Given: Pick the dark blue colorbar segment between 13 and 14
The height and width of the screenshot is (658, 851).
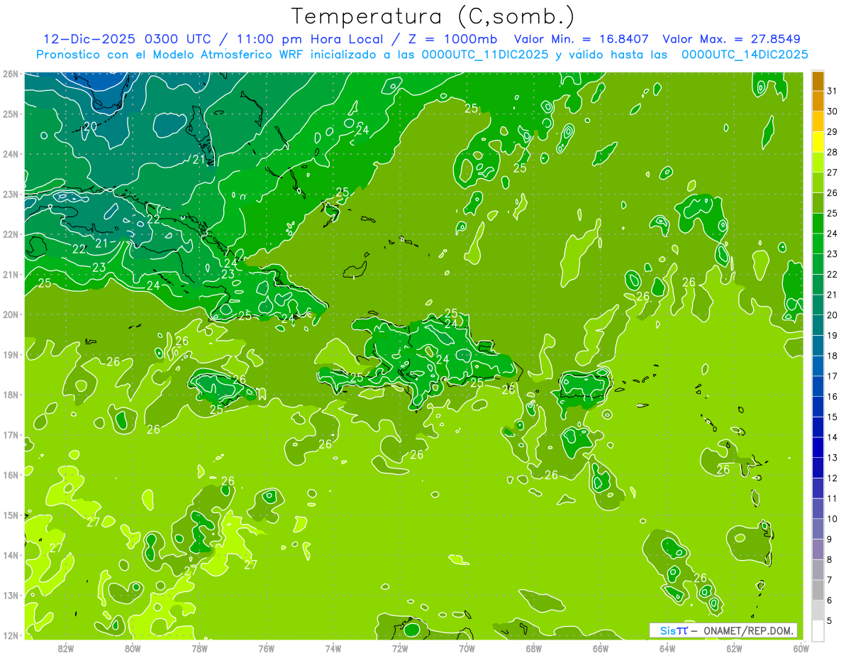Looking at the screenshot, I should (x=818, y=448).
